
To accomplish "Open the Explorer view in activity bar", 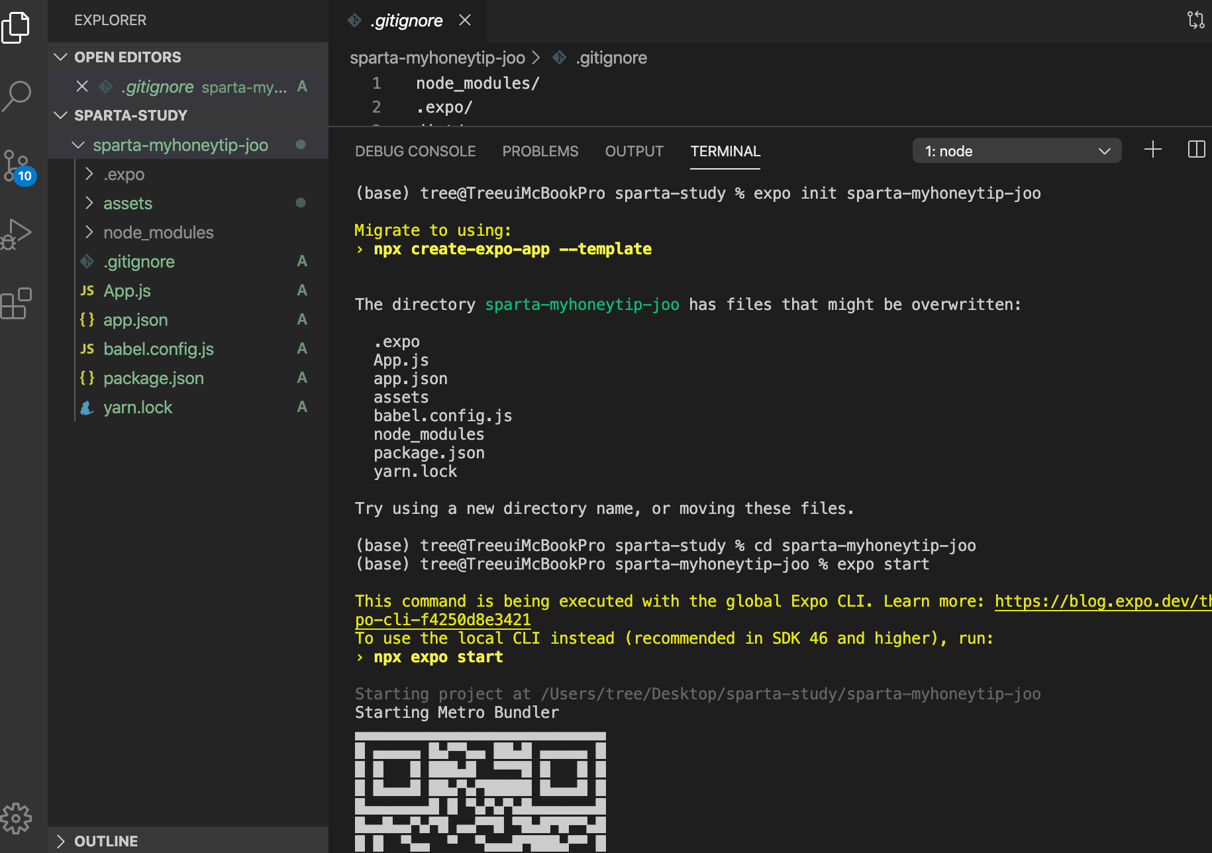I will tap(16, 28).
